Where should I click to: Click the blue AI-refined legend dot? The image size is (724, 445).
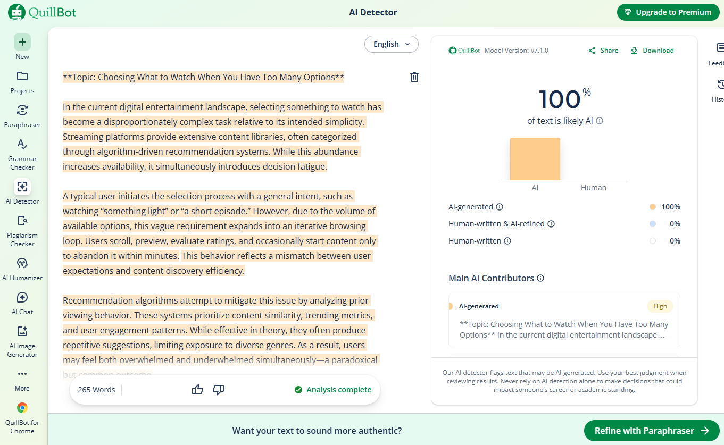pos(653,224)
